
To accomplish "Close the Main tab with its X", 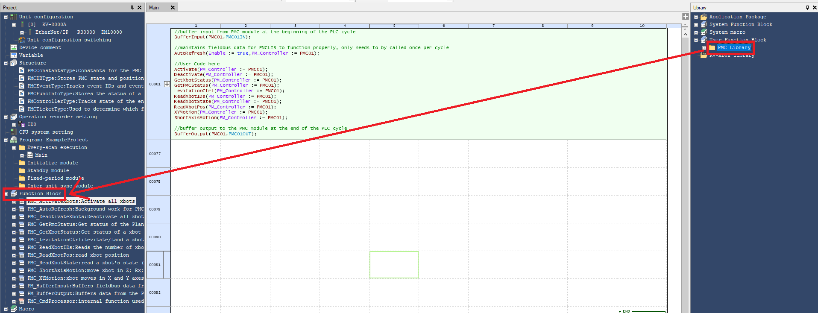I will coord(173,8).
